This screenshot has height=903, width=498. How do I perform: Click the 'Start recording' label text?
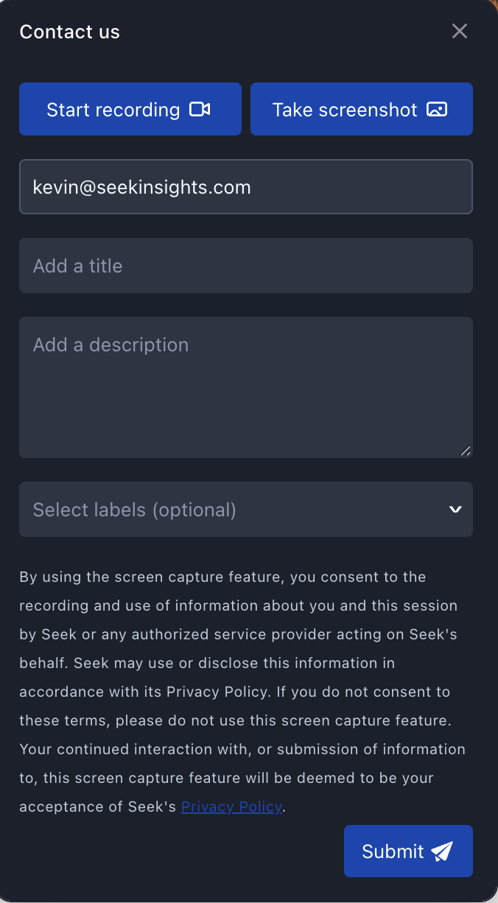(113, 110)
